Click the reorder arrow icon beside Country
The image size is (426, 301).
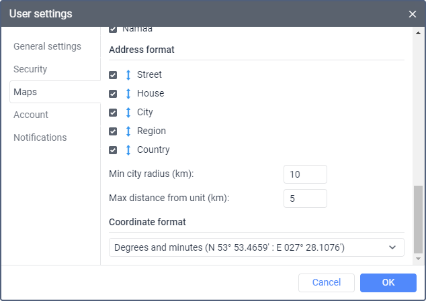point(128,150)
